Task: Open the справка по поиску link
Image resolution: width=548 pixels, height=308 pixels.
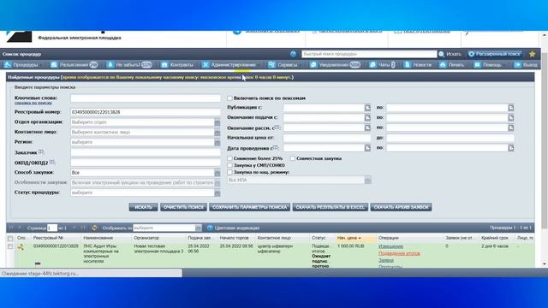Action: pyautogui.click(x=33, y=103)
